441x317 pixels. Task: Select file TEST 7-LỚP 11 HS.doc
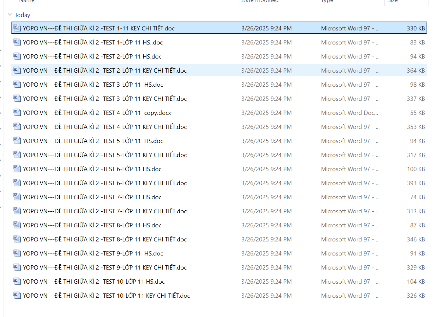pos(92,197)
